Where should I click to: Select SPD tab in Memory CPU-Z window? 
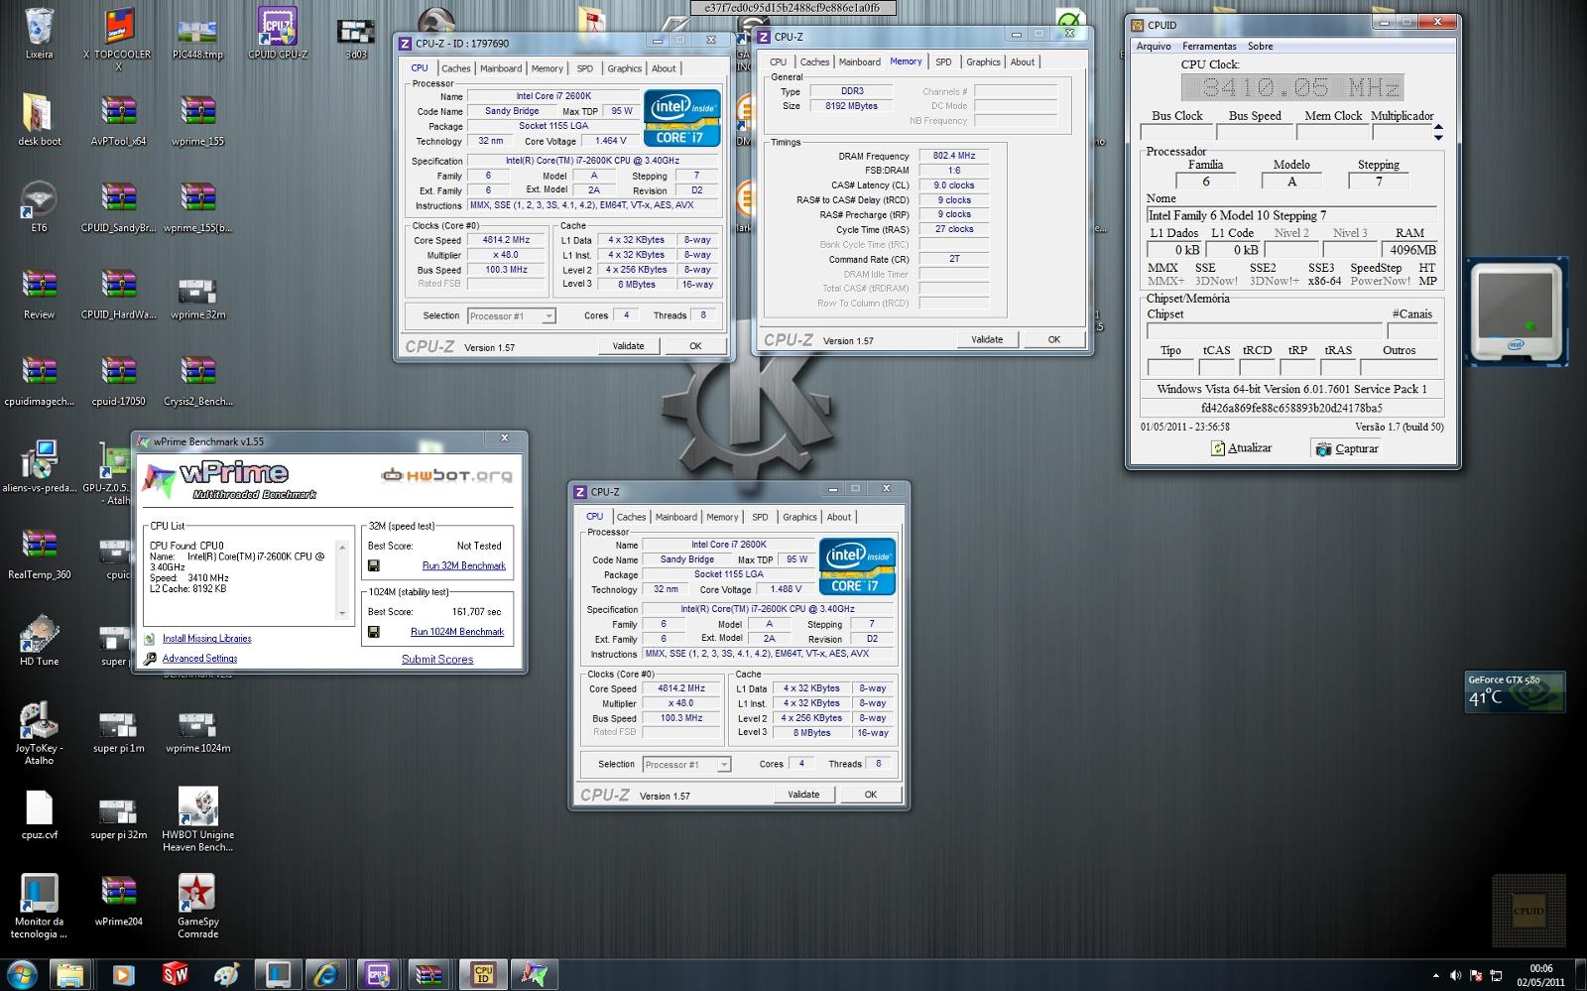943,62
